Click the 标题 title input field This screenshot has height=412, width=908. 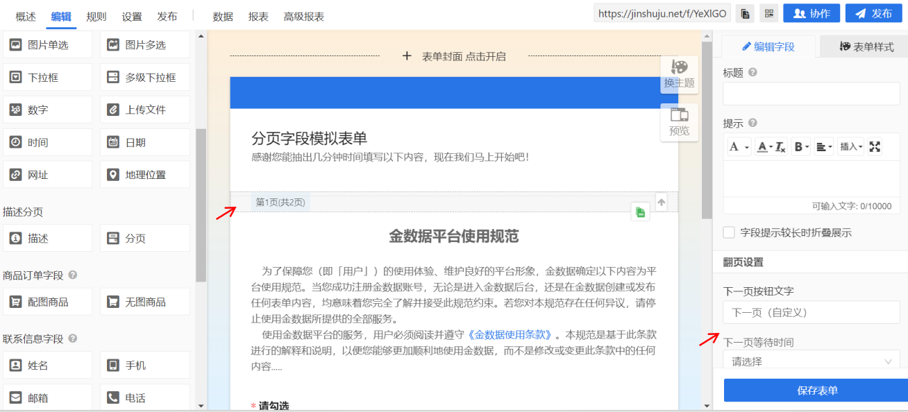click(812, 93)
